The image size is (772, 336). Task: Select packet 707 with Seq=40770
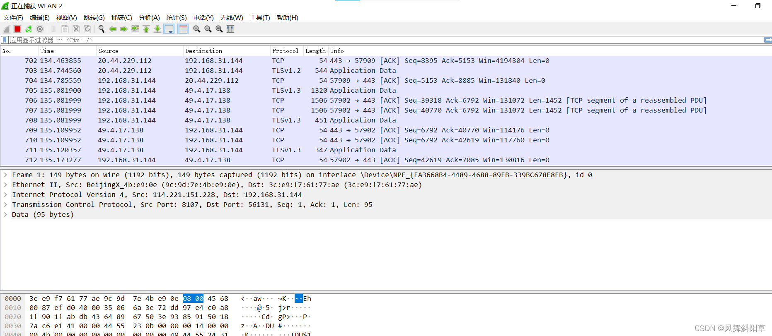(386, 110)
